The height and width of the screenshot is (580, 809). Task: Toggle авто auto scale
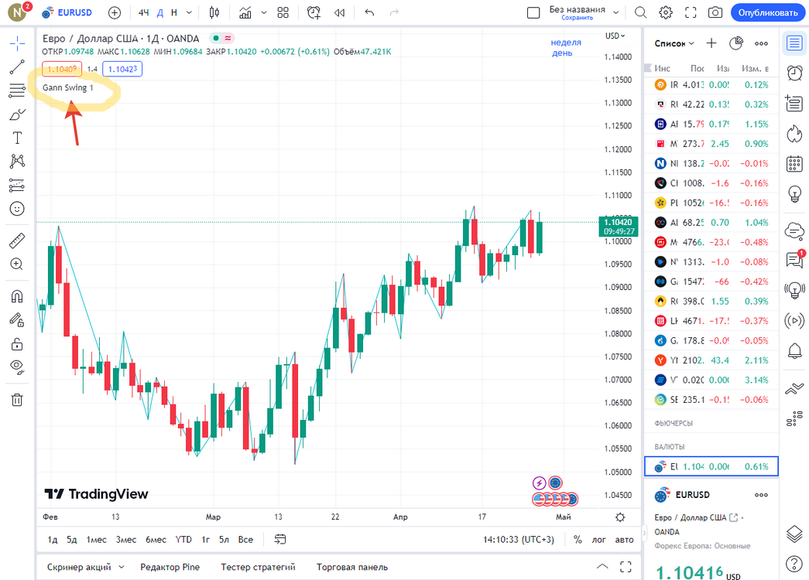coord(624,539)
